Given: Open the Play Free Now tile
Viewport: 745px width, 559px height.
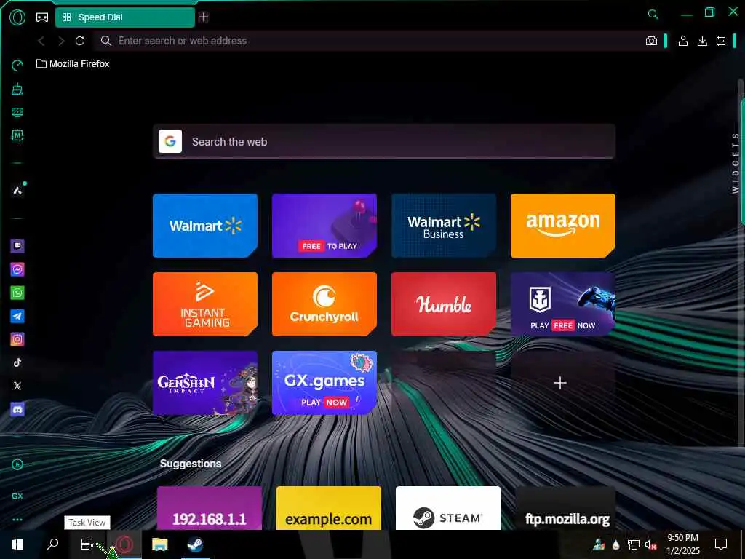Looking at the screenshot, I should [563, 304].
